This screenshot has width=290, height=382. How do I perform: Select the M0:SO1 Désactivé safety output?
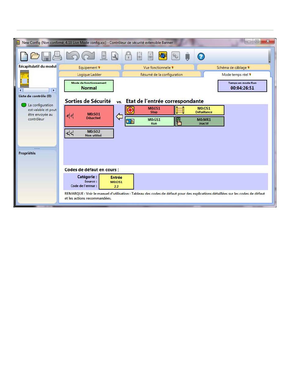(89, 116)
